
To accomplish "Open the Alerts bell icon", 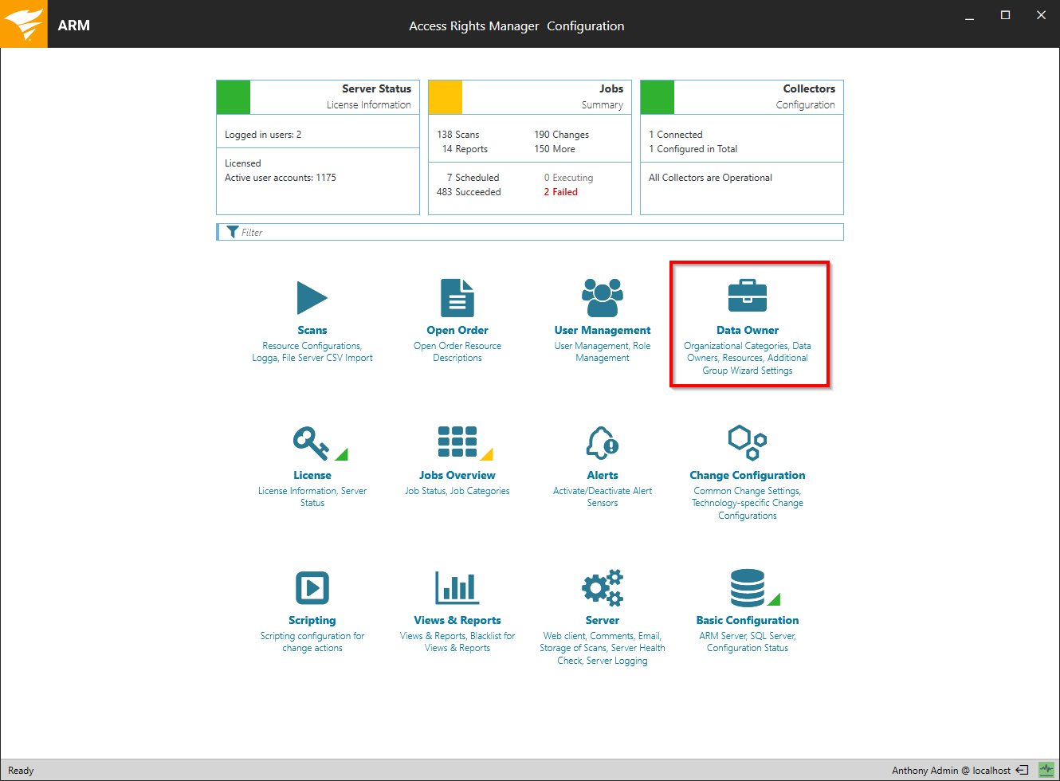I will (x=602, y=443).
